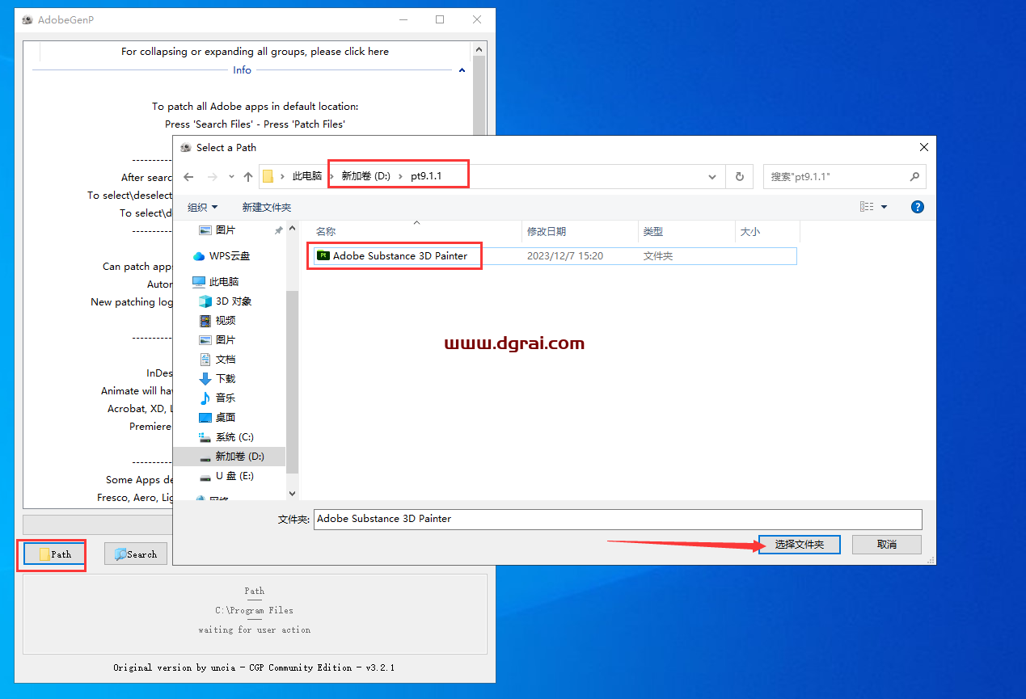The width and height of the screenshot is (1026, 699).
Task: Click the magnifier icon in the search box
Action: tap(915, 176)
